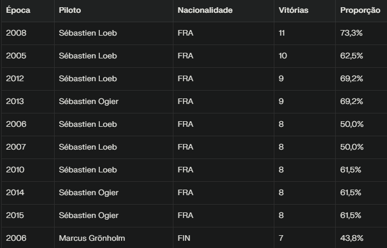
Task: Click Sébastien Ogier in the 2013 row
Action: [x=88, y=101]
